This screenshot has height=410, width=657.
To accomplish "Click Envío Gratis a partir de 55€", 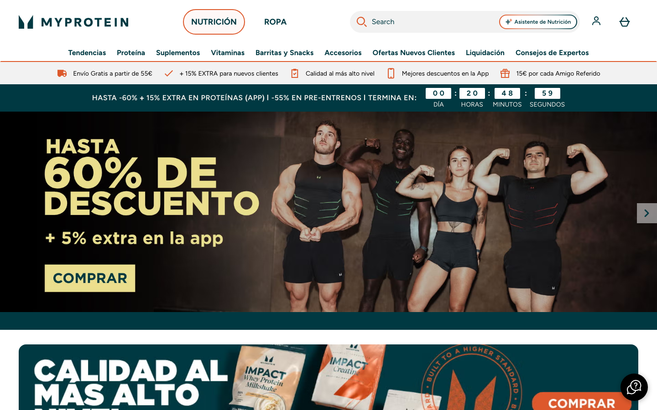I will tap(113, 73).
